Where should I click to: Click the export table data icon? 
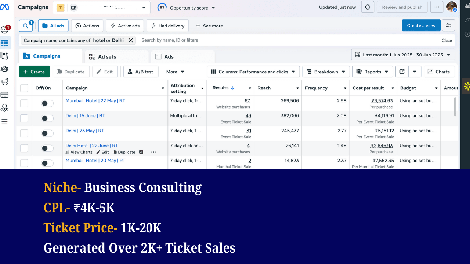[x=402, y=71]
